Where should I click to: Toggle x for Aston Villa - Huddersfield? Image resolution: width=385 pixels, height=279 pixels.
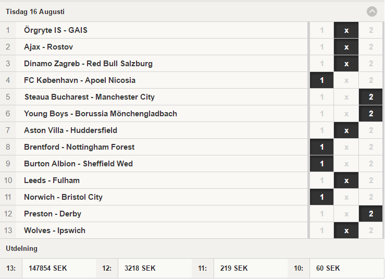point(346,130)
